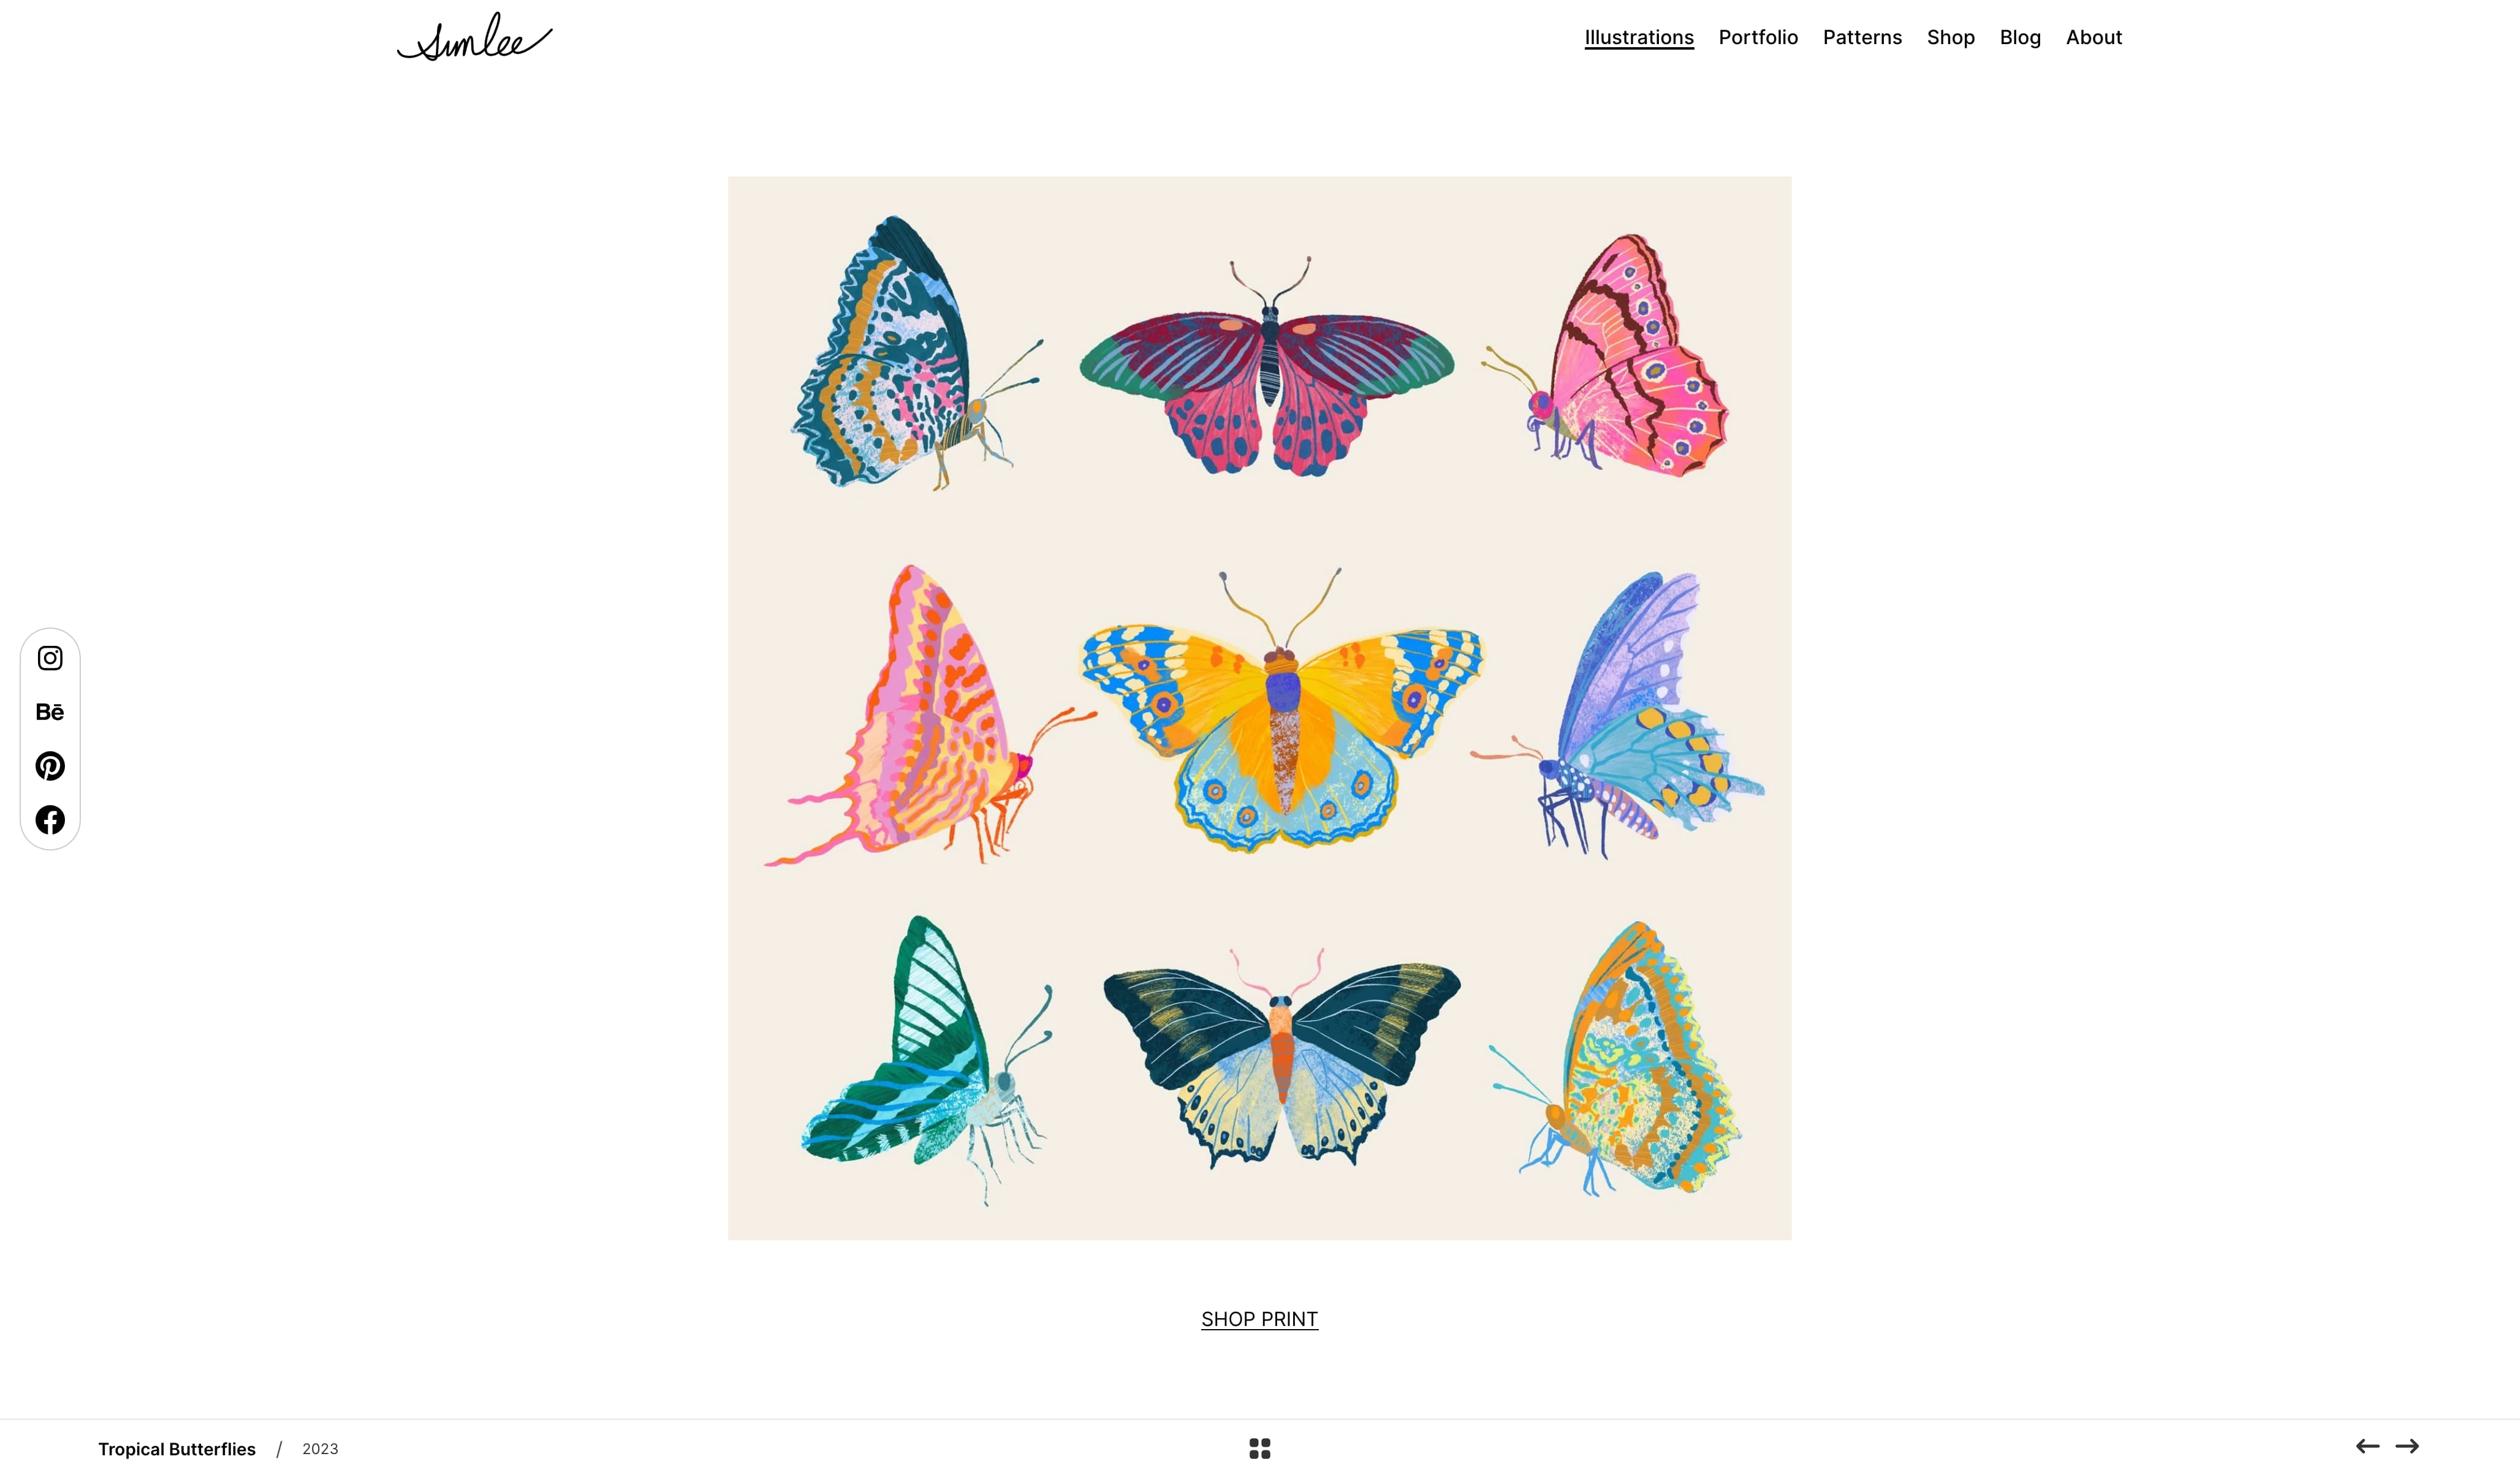Open the Facebook page icon
This screenshot has width=2520, height=1478.
point(50,820)
